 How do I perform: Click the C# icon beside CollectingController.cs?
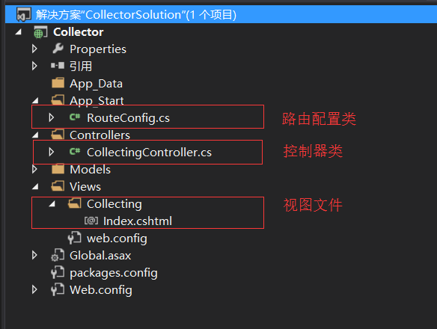(75, 152)
